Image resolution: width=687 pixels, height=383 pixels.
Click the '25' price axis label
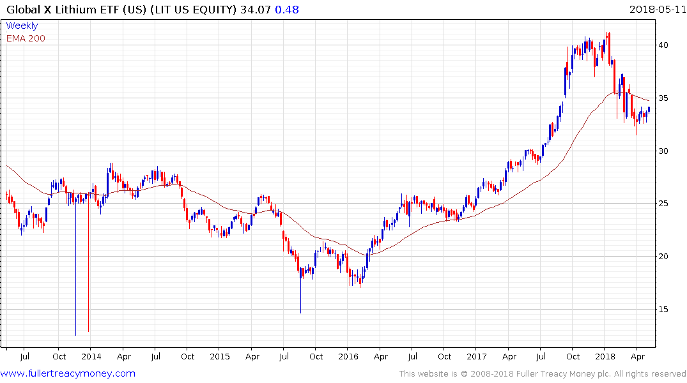(x=663, y=204)
